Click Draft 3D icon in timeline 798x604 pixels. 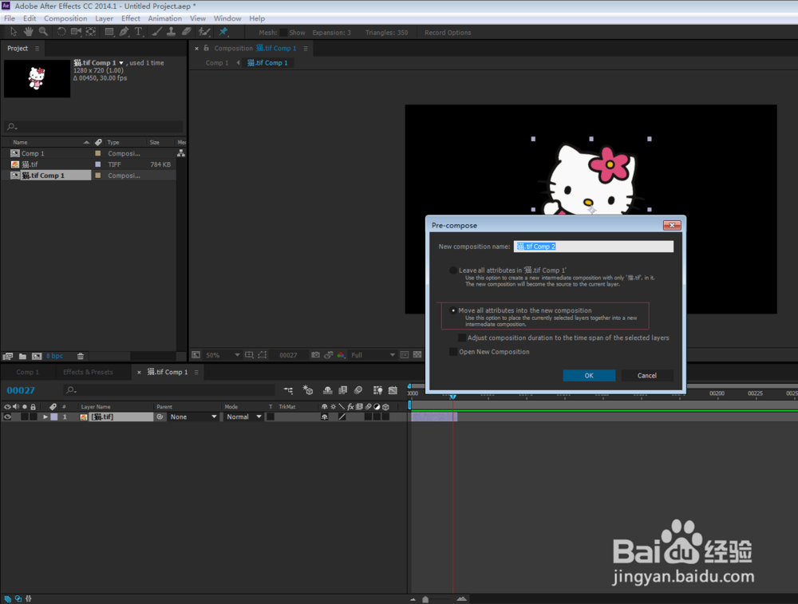[308, 390]
